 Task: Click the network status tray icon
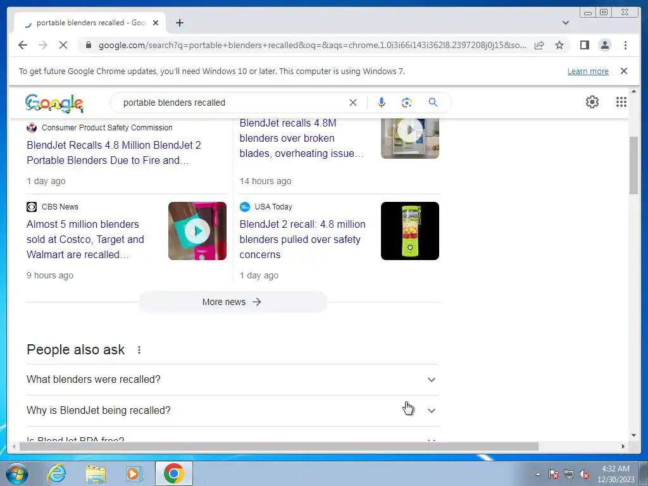click(569, 475)
